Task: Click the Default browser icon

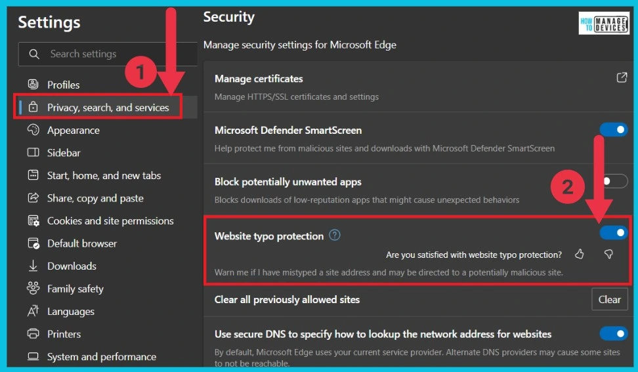Action: click(x=33, y=243)
